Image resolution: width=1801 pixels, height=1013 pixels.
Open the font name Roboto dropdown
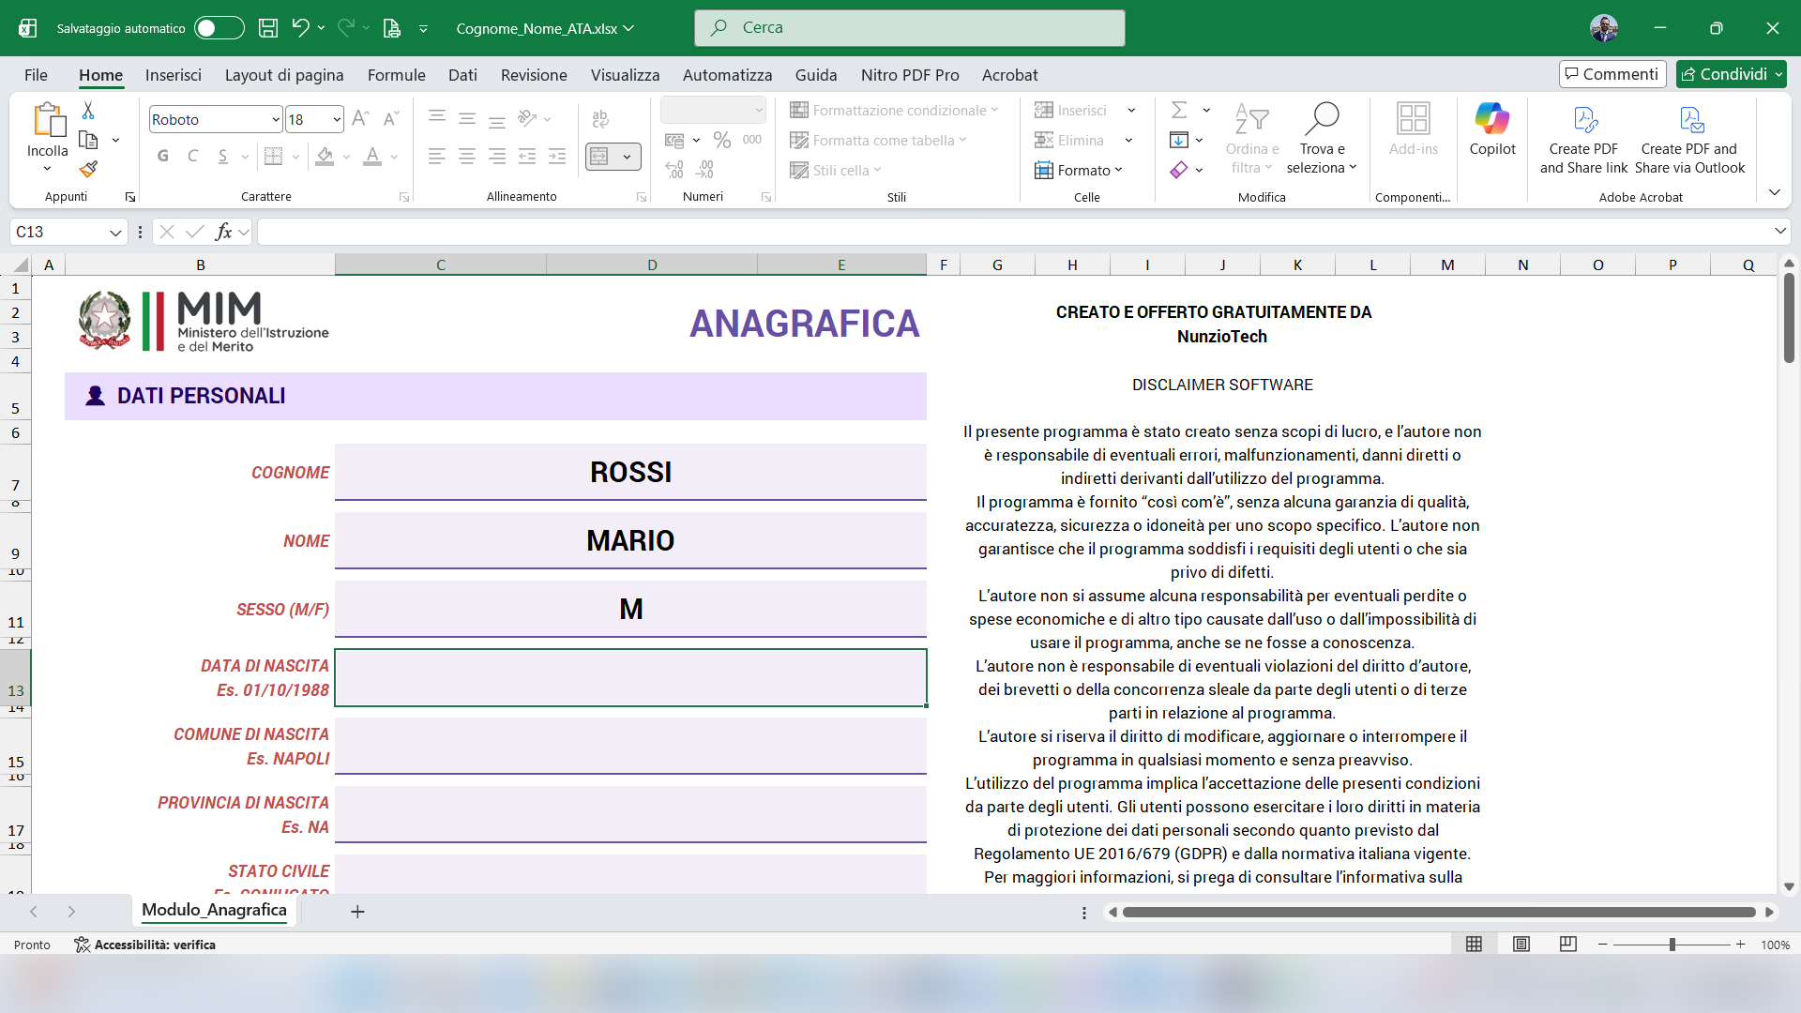[x=276, y=119]
